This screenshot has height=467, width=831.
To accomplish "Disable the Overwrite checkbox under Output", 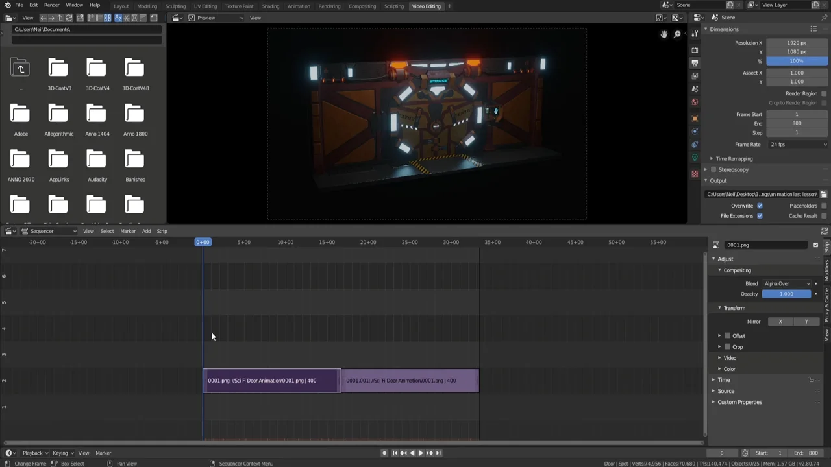I will 760,206.
